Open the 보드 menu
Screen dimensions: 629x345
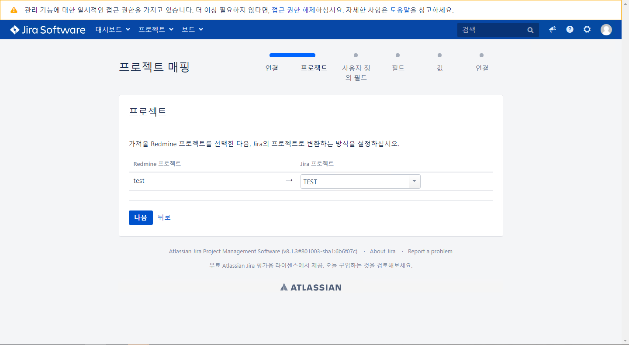pyautogui.click(x=193, y=29)
